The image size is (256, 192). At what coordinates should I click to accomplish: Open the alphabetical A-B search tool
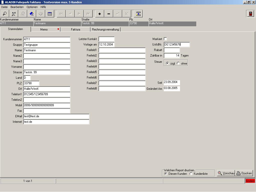pos(14,14)
